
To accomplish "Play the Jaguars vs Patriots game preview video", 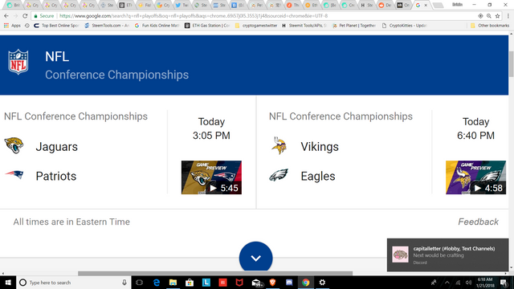I will tap(211, 177).
